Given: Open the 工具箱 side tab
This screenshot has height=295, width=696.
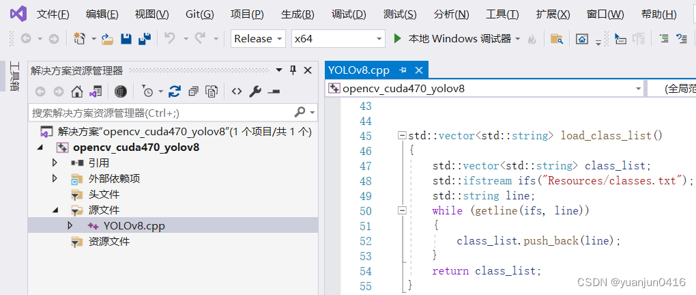Looking at the screenshot, I should pyautogui.click(x=15, y=76).
